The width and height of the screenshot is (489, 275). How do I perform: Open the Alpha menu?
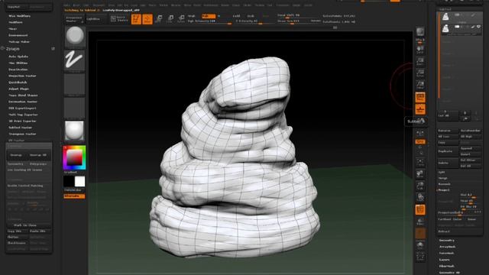(x=66, y=5)
